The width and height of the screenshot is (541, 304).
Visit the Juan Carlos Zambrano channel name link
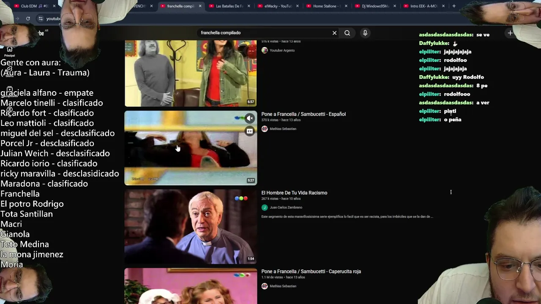[286, 207]
